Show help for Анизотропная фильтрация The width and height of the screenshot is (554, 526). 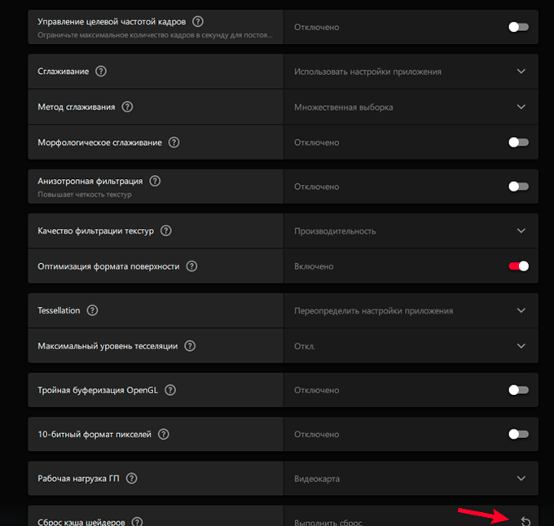(155, 182)
